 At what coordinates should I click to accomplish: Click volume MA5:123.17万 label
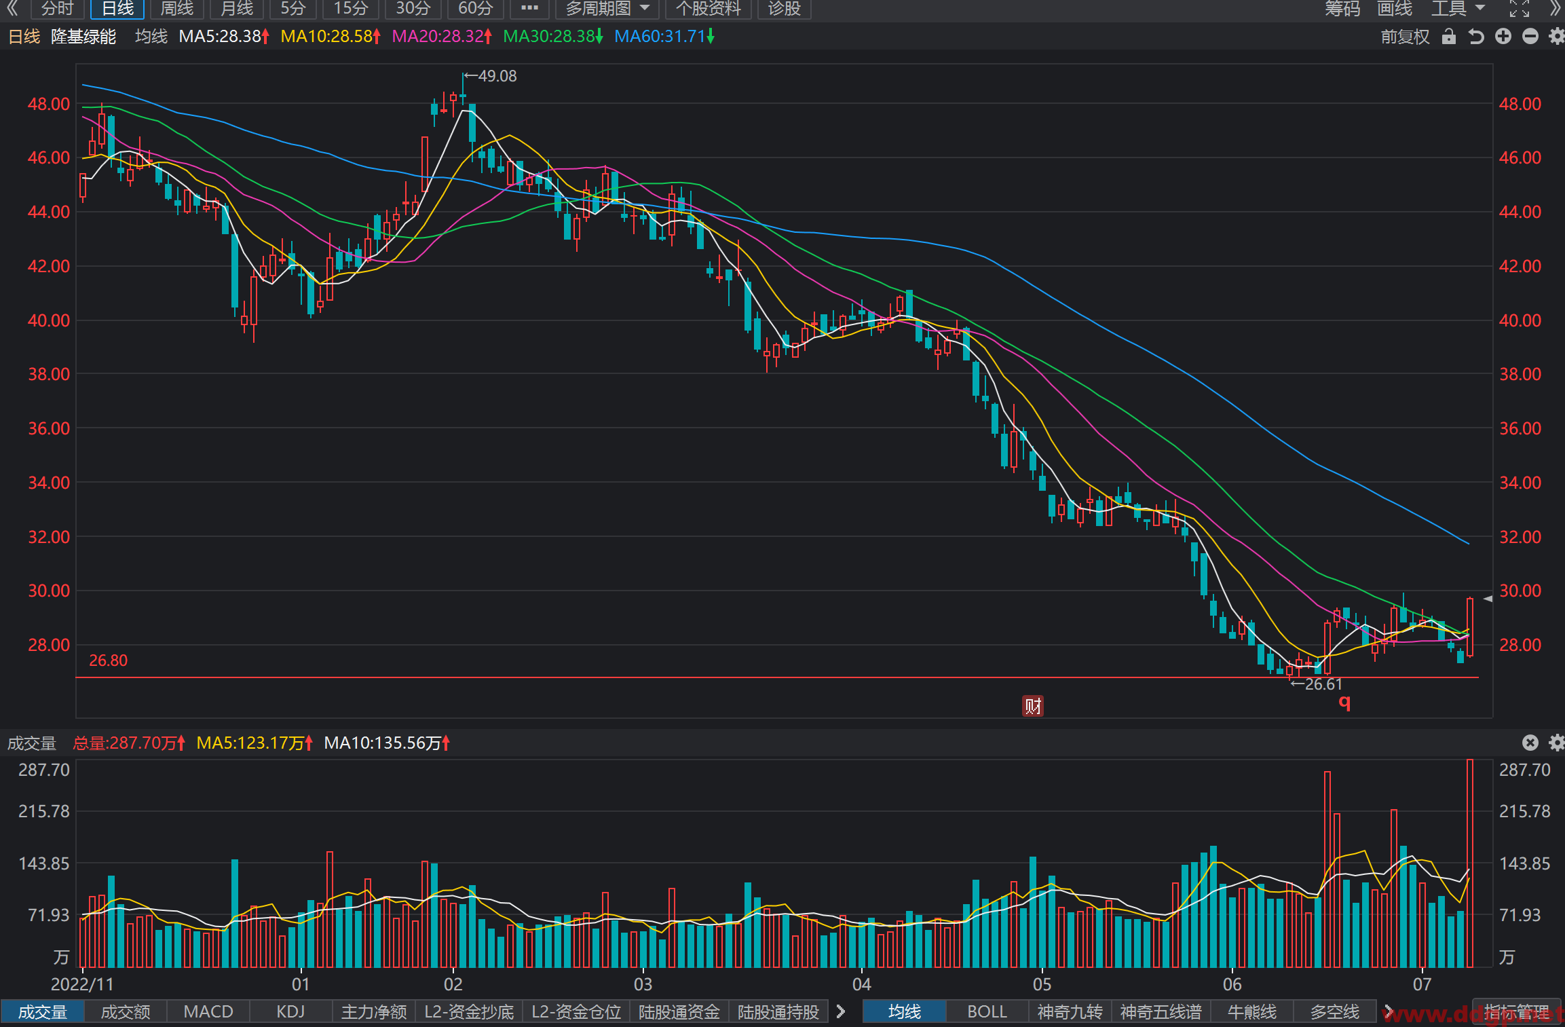[x=254, y=743]
